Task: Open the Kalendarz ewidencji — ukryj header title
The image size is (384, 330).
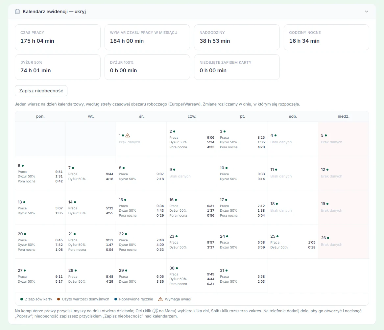Action: pos(54,12)
